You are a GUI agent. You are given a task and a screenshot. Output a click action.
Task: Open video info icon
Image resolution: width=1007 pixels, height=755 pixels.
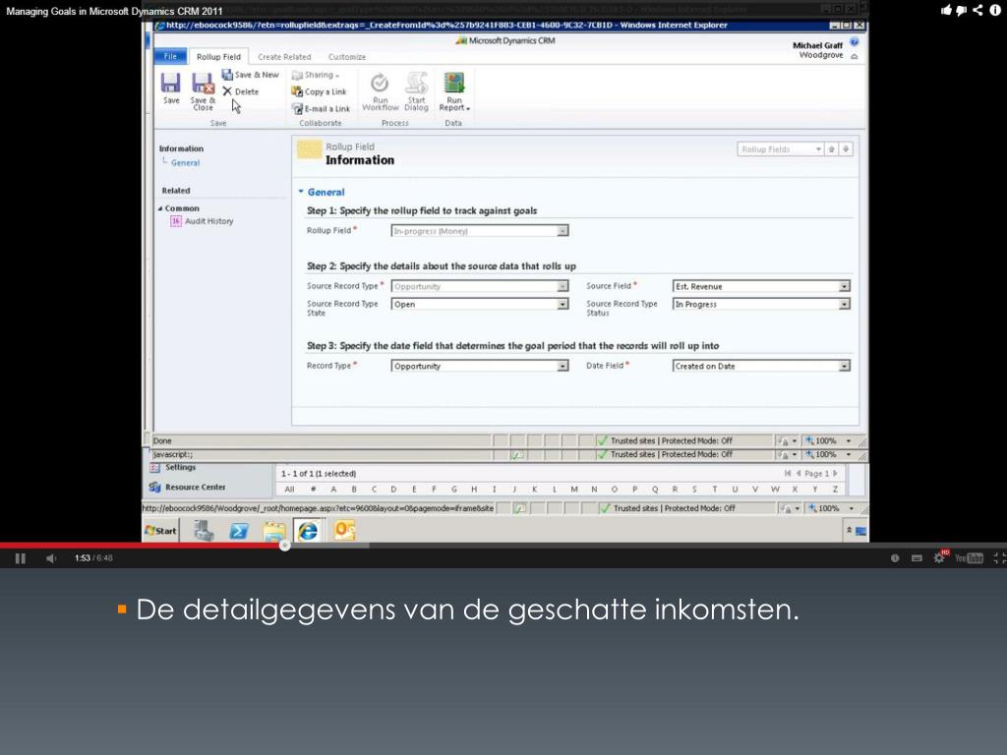(x=995, y=10)
